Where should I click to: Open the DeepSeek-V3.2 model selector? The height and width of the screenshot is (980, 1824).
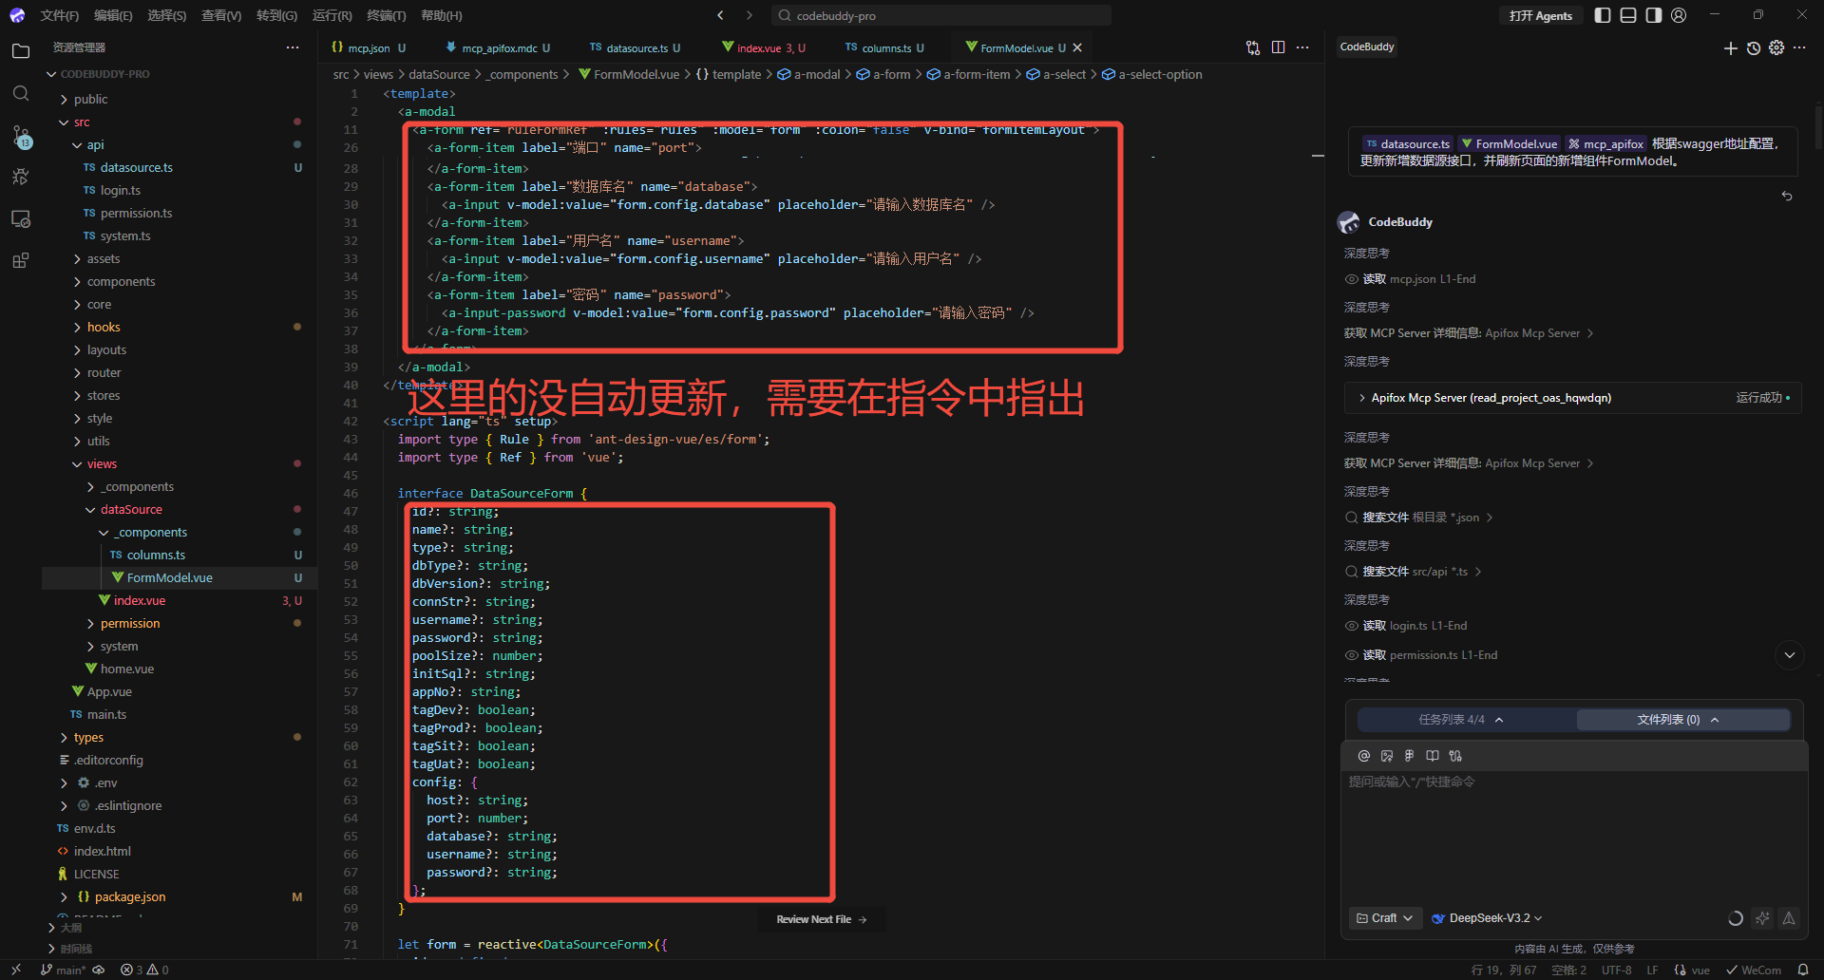coord(1486,917)
